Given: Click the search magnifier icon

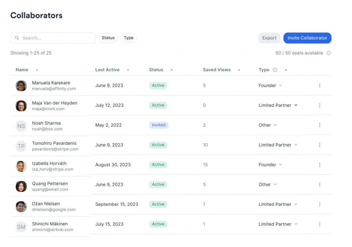Looking at the screenshot, I should (17, 38).
